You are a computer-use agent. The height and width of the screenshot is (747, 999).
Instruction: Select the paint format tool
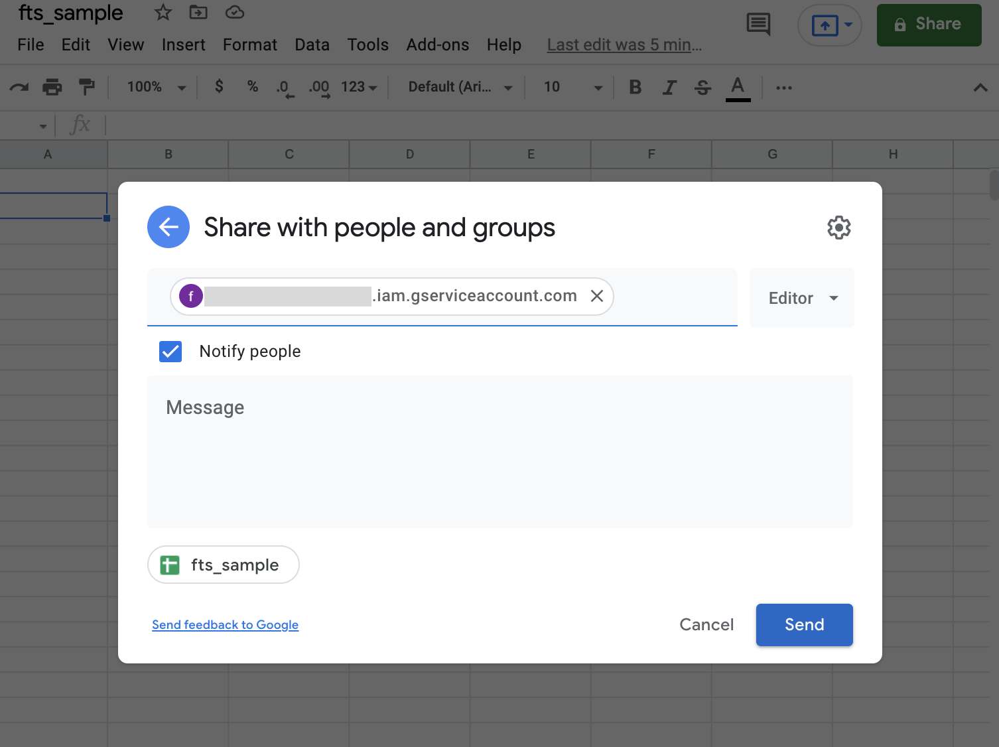tap(87, 87)
